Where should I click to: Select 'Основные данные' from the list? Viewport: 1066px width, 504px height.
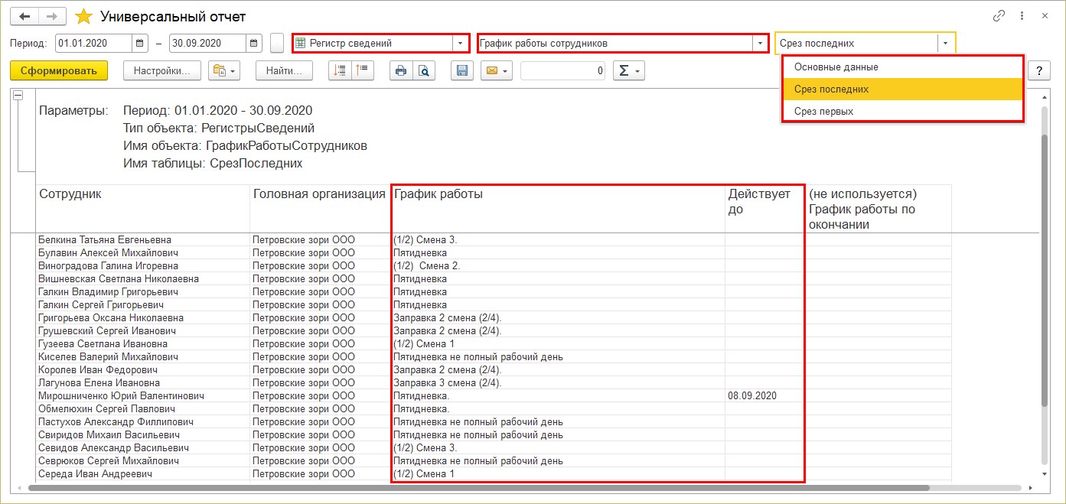902,67
